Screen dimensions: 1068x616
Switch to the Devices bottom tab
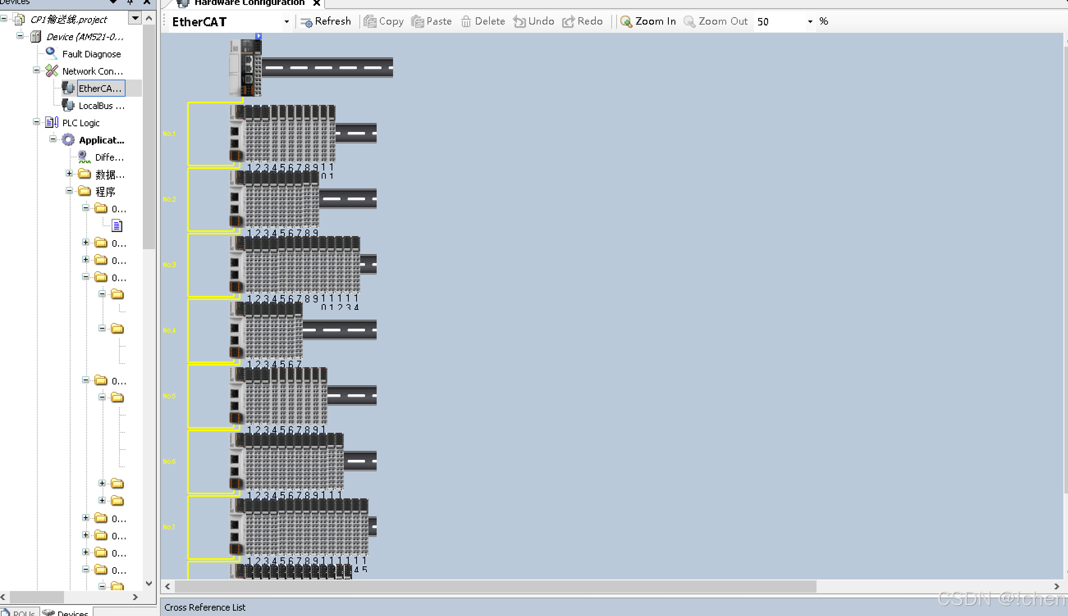[x=67, y=613]
